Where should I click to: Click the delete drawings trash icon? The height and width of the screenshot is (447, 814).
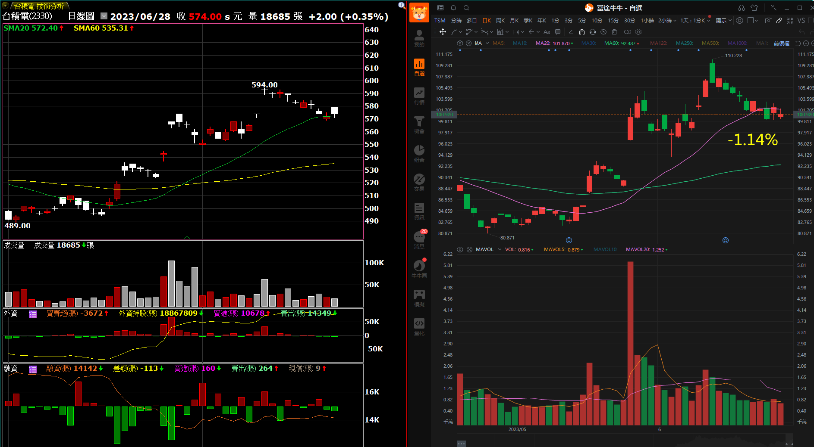coord(614,32)
